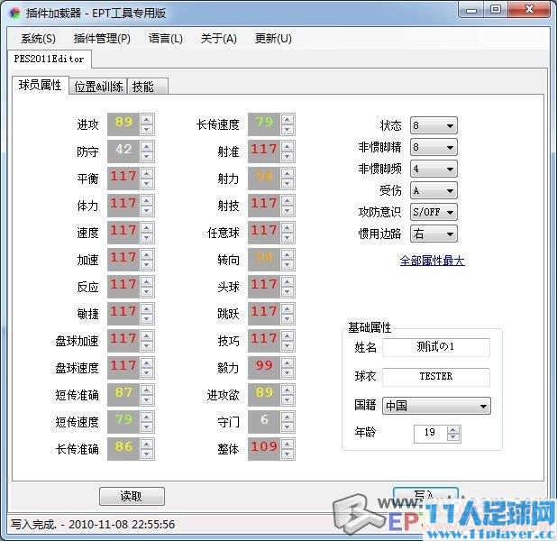The image size is (557, 541).
Task: Select the PES2011Editor tab
Action: (x=49, y=59)
